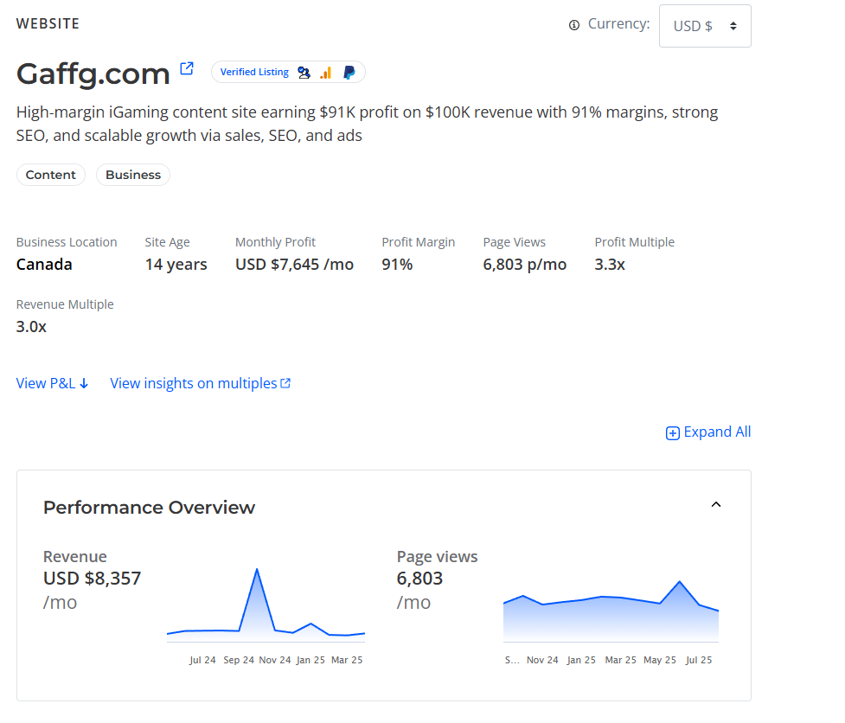Open Gaffg.com external link icon
Image resolution: width=845 pixels, height=723 pixels.
click(x=187, y=69)
